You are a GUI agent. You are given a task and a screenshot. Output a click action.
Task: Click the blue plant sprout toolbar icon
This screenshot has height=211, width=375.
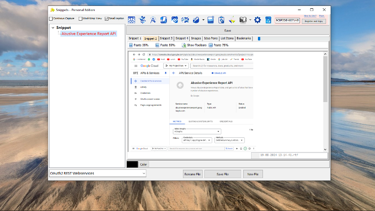143,20
